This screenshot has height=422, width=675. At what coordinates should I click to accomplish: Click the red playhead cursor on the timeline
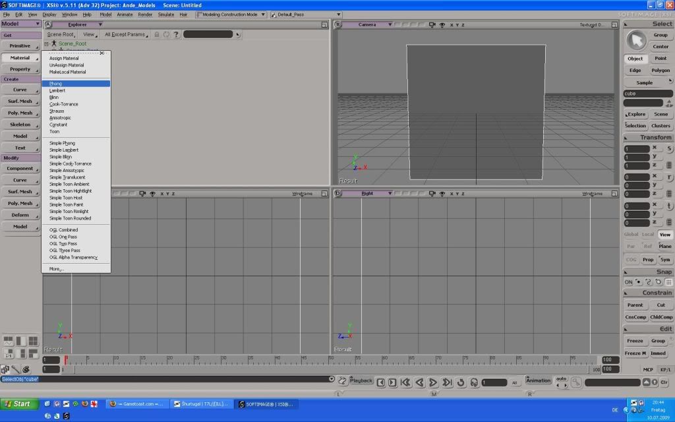tap(65, 360)
